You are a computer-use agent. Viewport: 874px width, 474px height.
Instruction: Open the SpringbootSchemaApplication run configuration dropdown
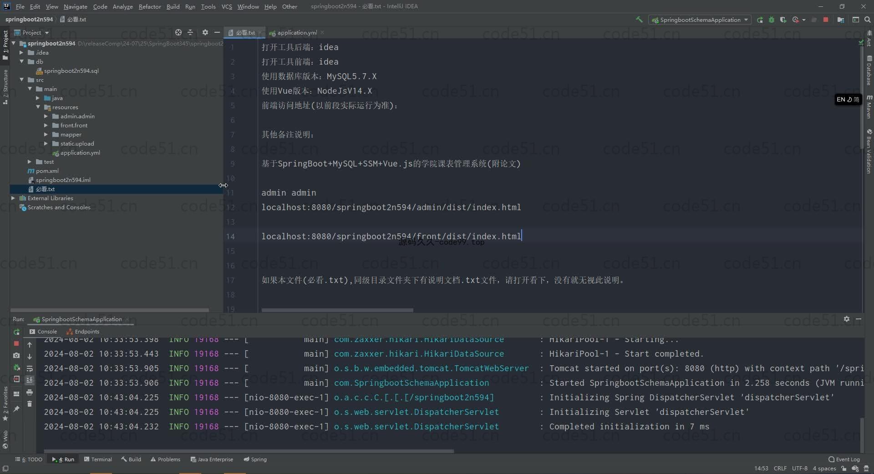700,20
